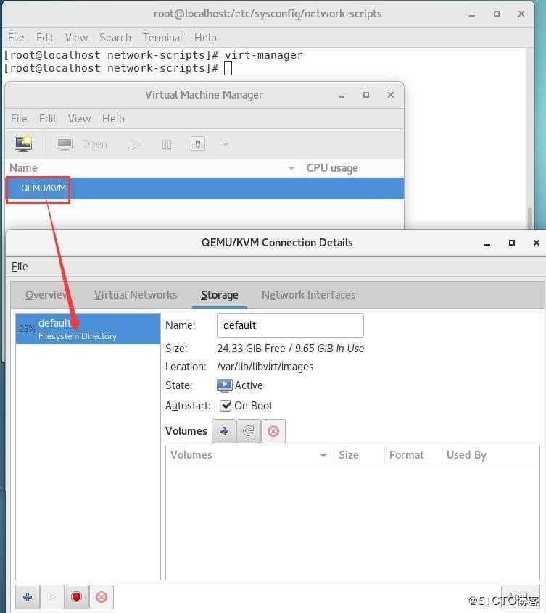Minimize the Virtual Machine Manager window
546x613 pixels.
pyautogui.click(x=342, y=96)
